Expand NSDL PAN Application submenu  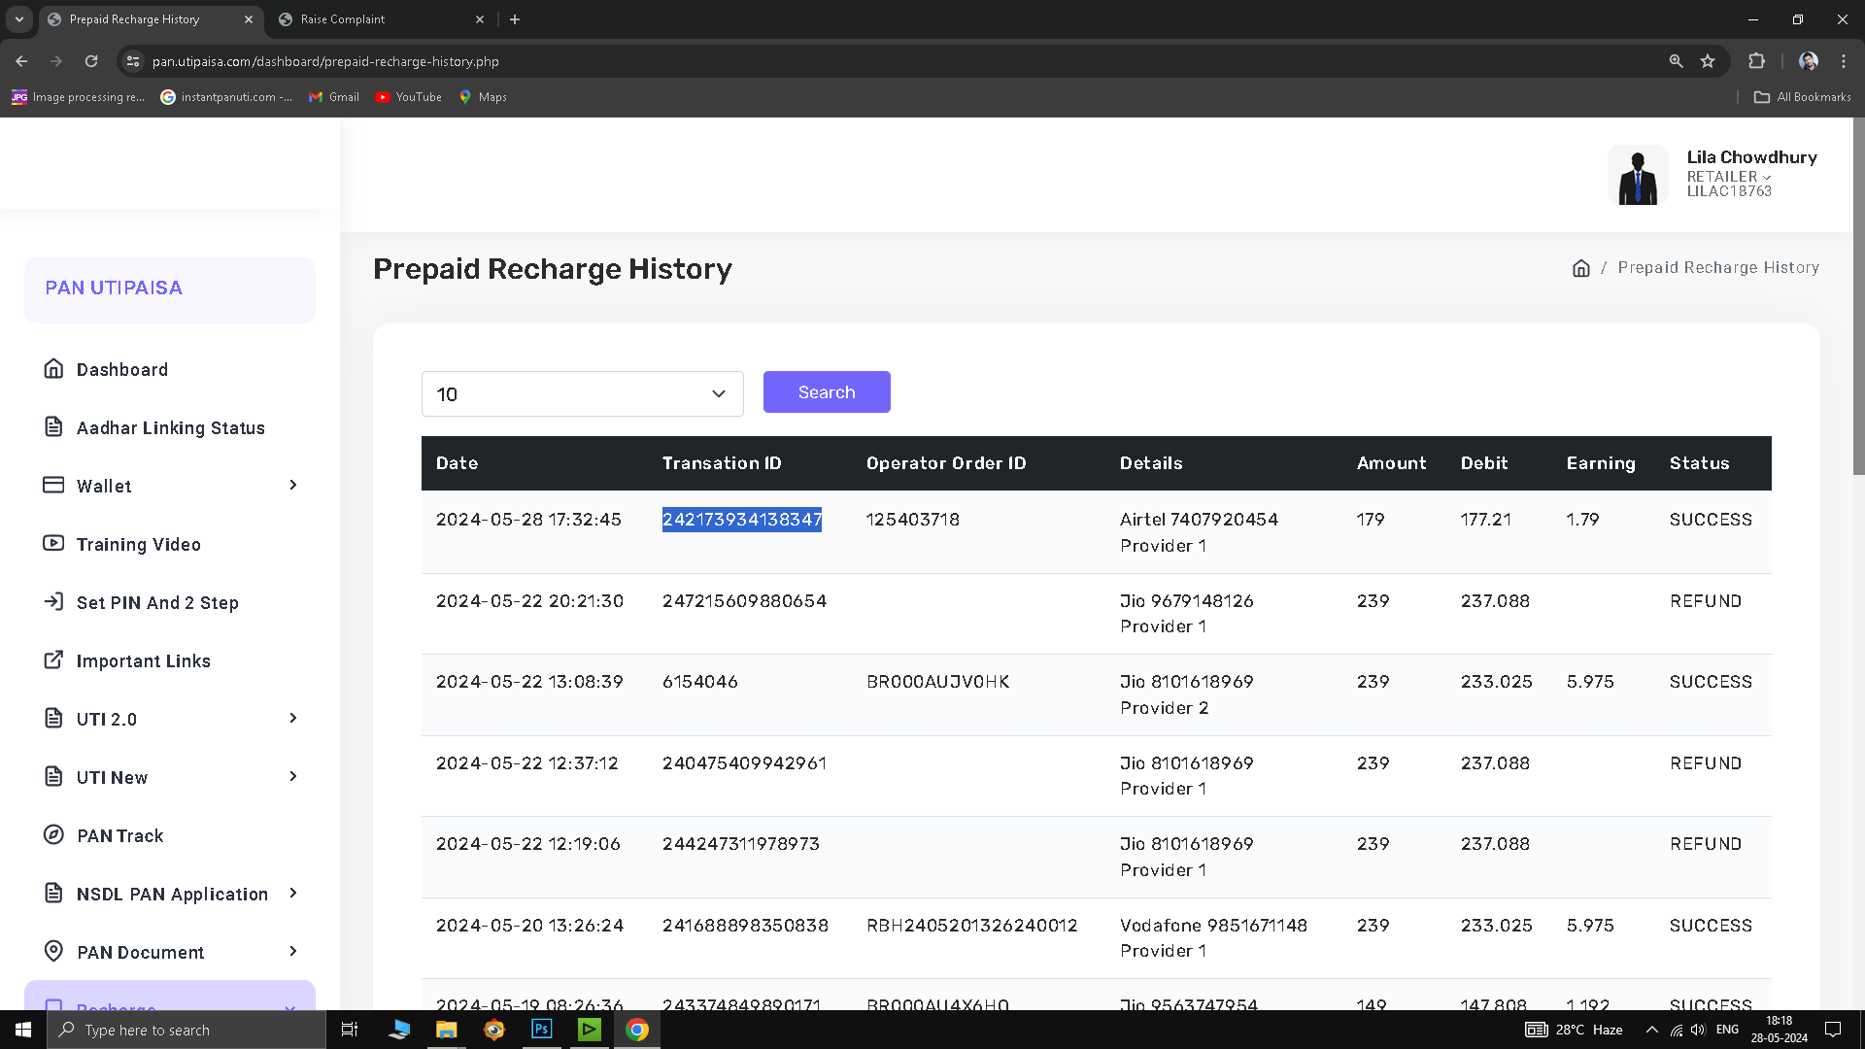(293, 893)
